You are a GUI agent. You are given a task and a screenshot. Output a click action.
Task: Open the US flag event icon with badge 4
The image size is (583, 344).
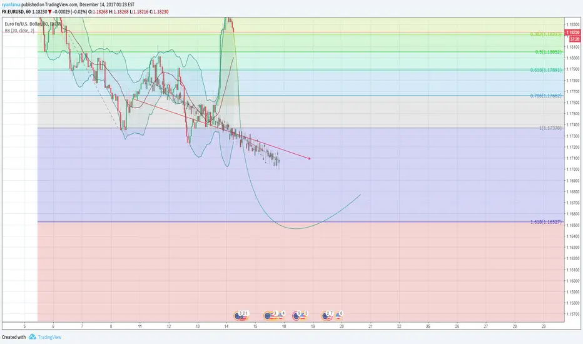coord(281,316)
